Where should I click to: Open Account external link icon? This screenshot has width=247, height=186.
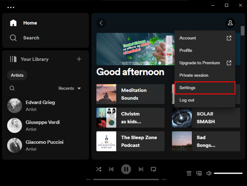tap(229, 38)
